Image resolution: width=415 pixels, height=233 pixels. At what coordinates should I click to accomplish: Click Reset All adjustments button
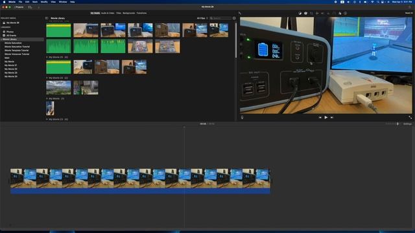[x=409, y=13]
